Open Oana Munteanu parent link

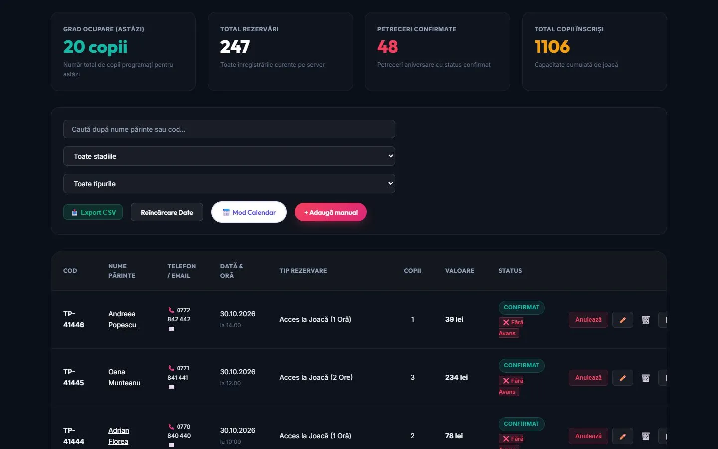[124, 377]
